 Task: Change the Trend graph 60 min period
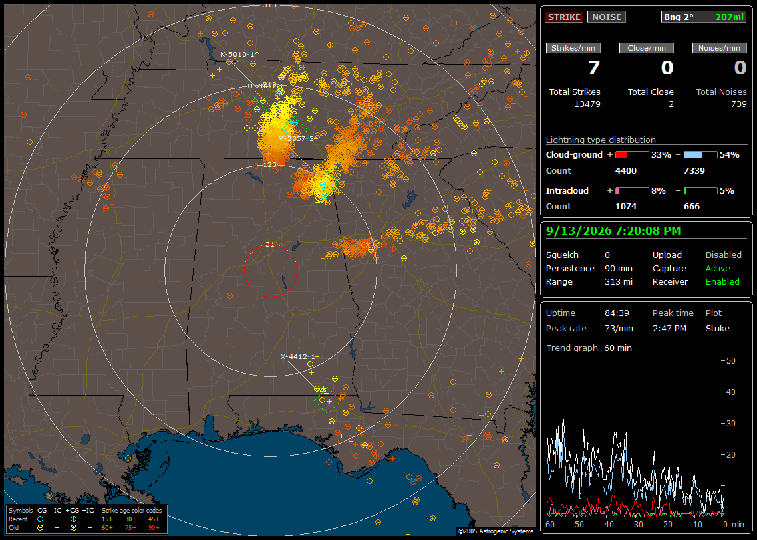coord(618,348)
